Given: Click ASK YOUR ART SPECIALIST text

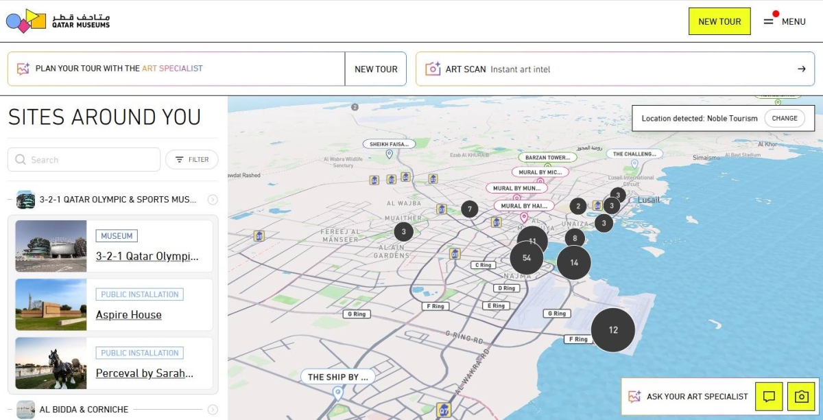Looking at the screenshot, I should tap(697, 397).
